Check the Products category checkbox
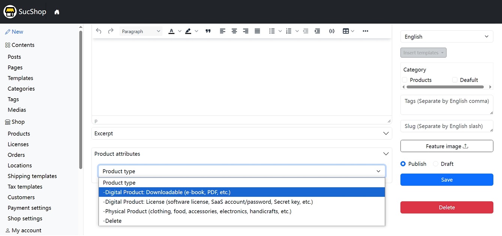This screenshot has width=502, height=236. (x=405, y=80)
